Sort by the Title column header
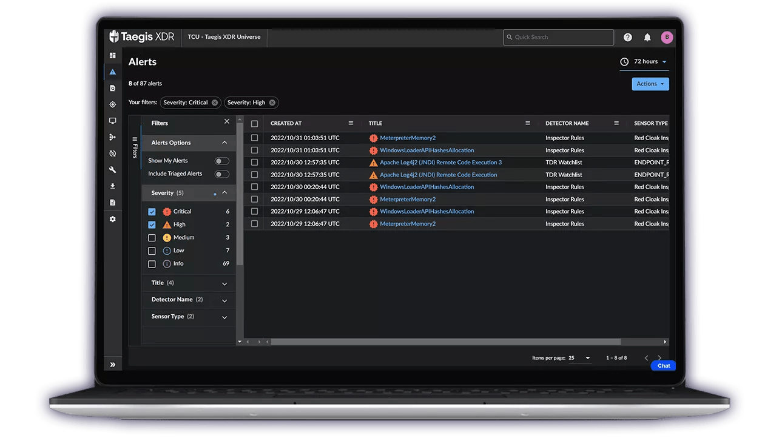The width and height of the screenshot is (779, 438). coord(376,123)
